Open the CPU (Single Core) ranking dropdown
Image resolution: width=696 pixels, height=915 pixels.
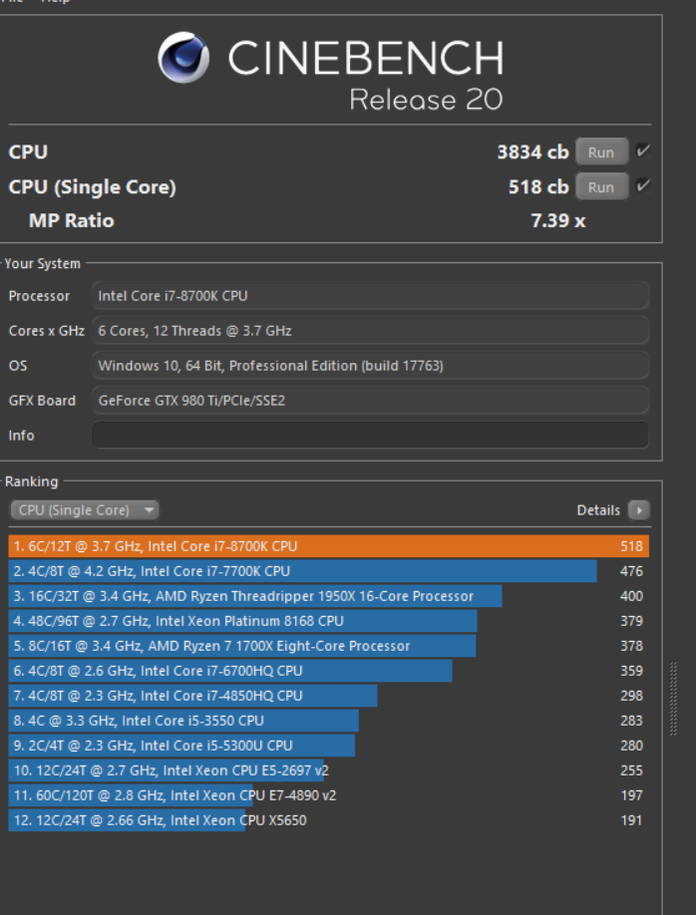pos(85,510)
